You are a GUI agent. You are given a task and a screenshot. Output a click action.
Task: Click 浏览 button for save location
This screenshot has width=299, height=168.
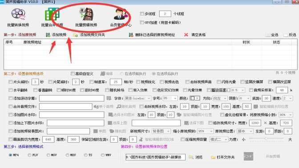196,157
